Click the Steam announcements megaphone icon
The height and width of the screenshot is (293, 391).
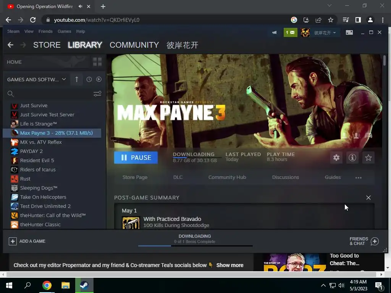274,32
